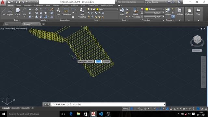The image size is (208, 117).
Task: Click the ViewCube in the drawing area
Action: (x=197, y=40)
